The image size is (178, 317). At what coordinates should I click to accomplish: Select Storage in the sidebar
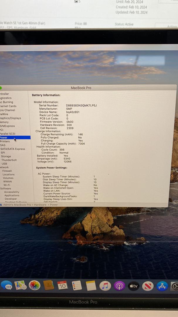click(6, 156)
